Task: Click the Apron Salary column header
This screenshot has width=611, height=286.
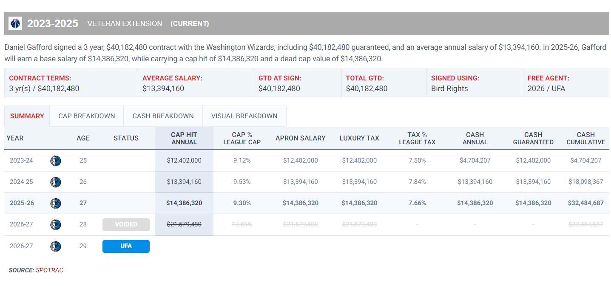Action: (x=300, y=138)
